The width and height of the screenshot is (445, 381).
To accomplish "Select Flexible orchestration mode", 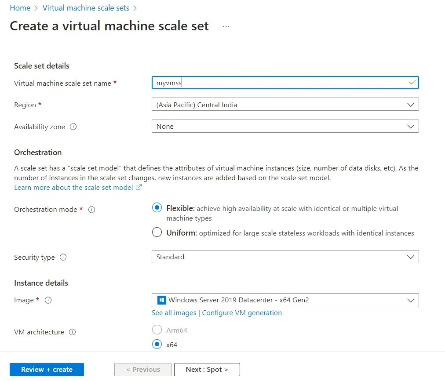I will 157,208.
